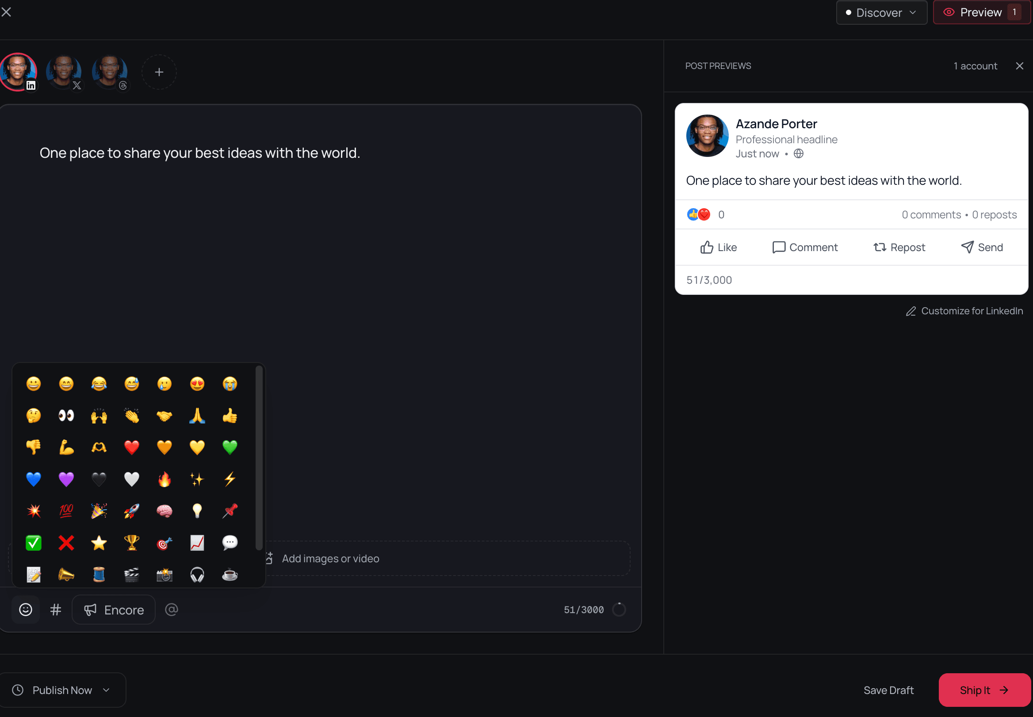Viewport: 1033px width, 717px height.
Task: Insert the rocket emoji
Action: [132, 511]
